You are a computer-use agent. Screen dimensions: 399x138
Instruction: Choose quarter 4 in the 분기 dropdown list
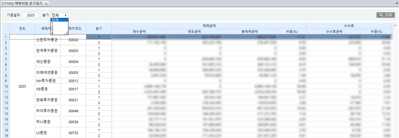point(59,33)
